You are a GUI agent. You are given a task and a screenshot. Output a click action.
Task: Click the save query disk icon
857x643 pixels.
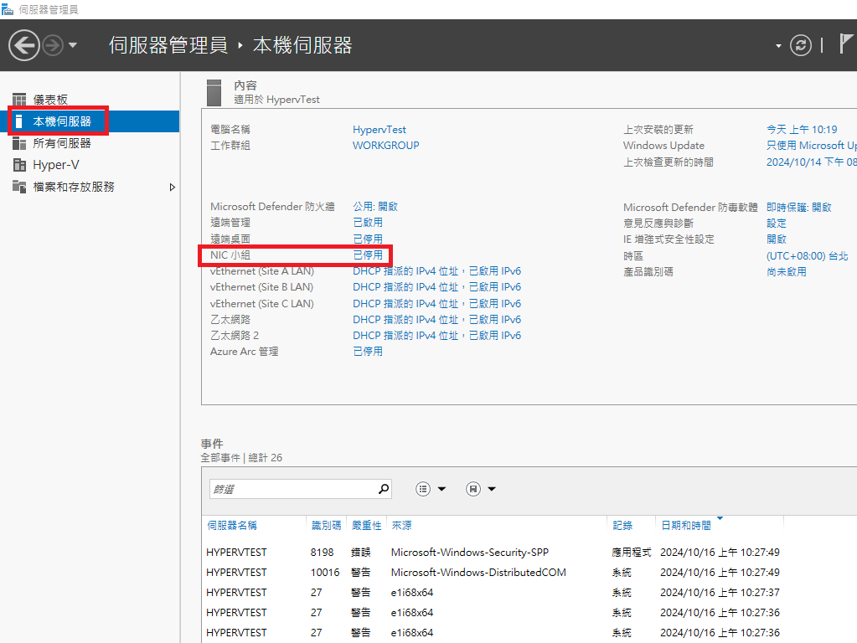click(x=473, y=489)
